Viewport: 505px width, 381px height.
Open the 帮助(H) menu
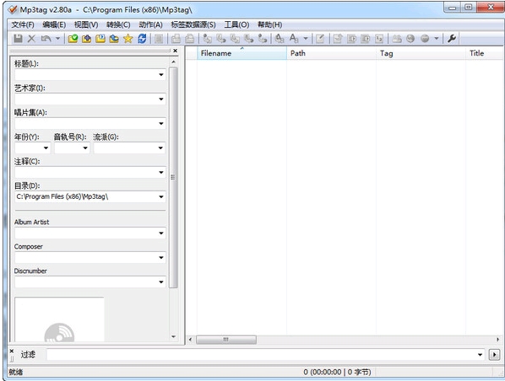(269, 24)
